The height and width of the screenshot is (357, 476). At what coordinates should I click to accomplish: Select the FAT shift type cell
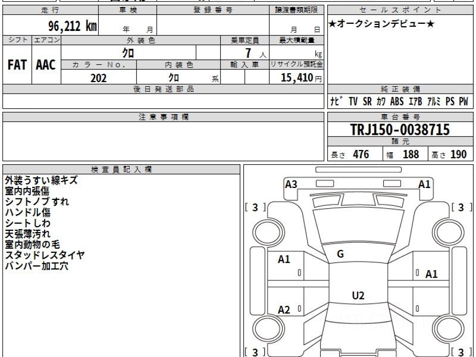(17, 65)
